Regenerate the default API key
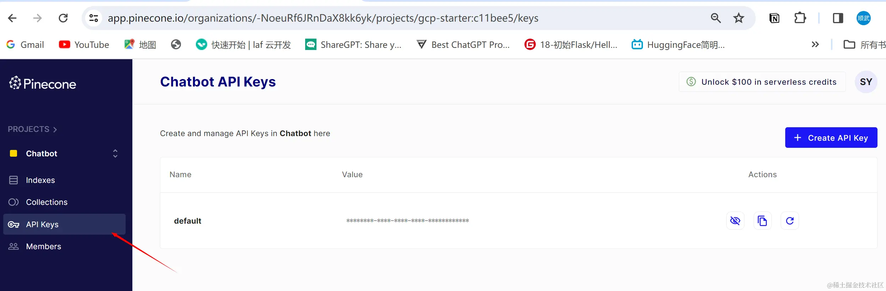Viewport: 886px width, 291px height. [790, 221]
